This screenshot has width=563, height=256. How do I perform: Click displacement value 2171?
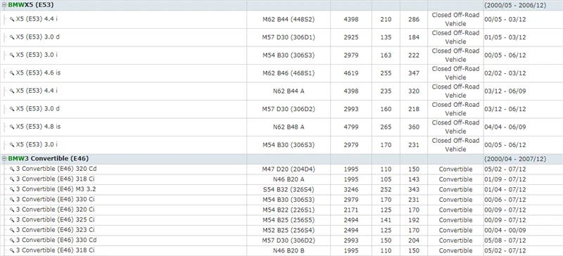pyautogui.click(x=350, y=210)
